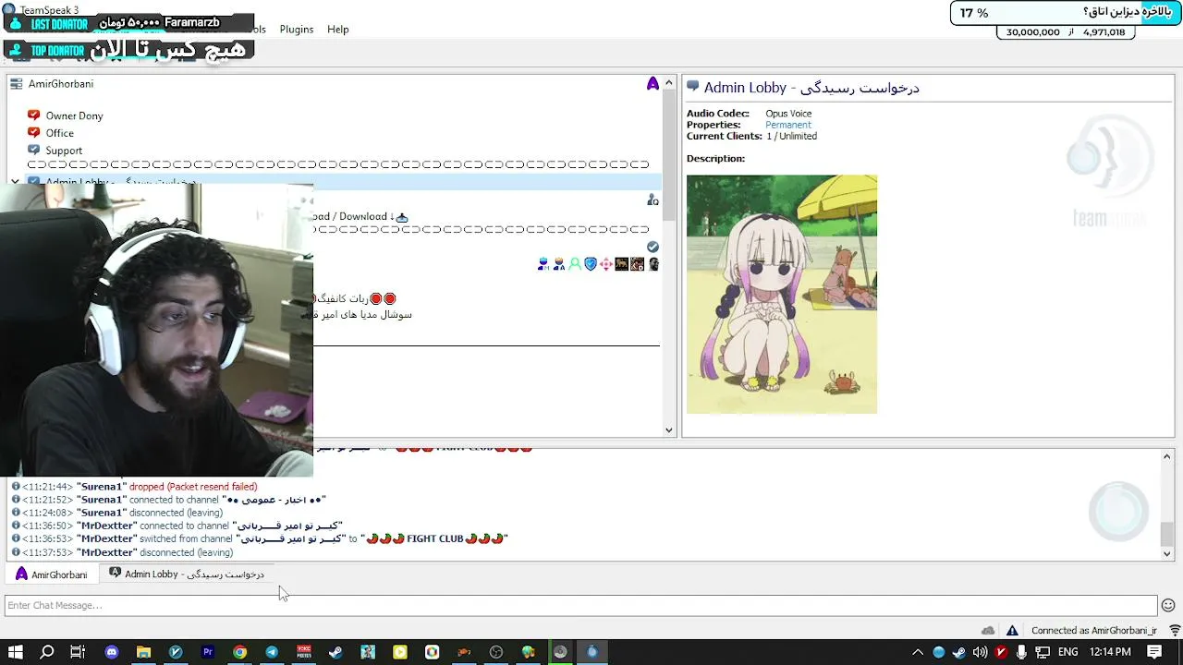
Task: Select the Office channel
Action: tap(60, 133)
